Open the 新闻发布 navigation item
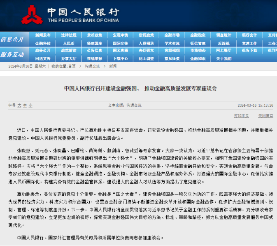277x246 pixels. point(43,35)
